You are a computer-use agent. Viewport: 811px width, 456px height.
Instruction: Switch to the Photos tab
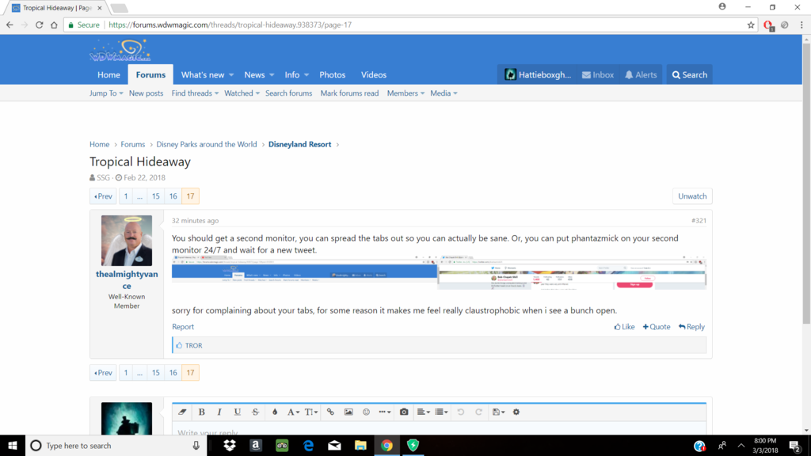click(332, 74)
